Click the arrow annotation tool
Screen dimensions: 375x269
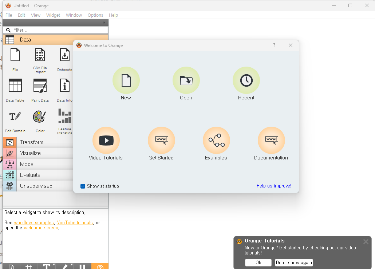pyautogui.click(x=64, y=266)
